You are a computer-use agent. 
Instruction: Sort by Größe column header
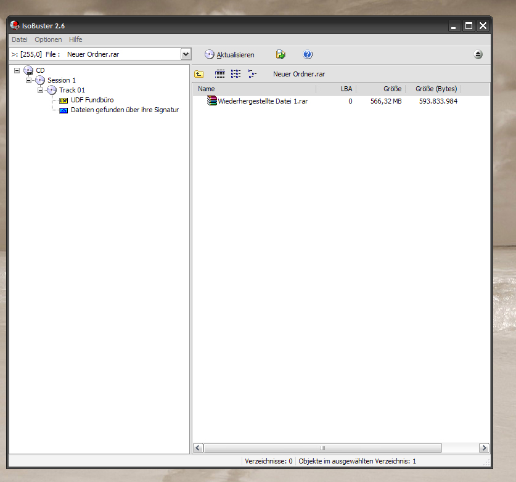(381, 89)
